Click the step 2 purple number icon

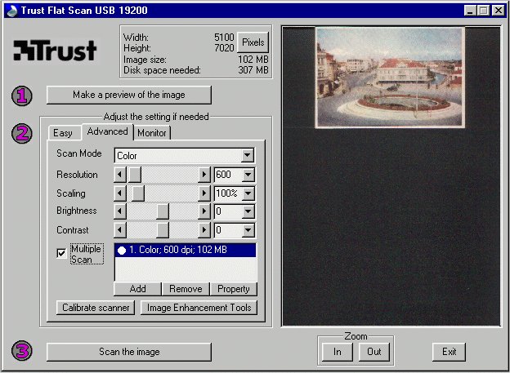(23, 133)
